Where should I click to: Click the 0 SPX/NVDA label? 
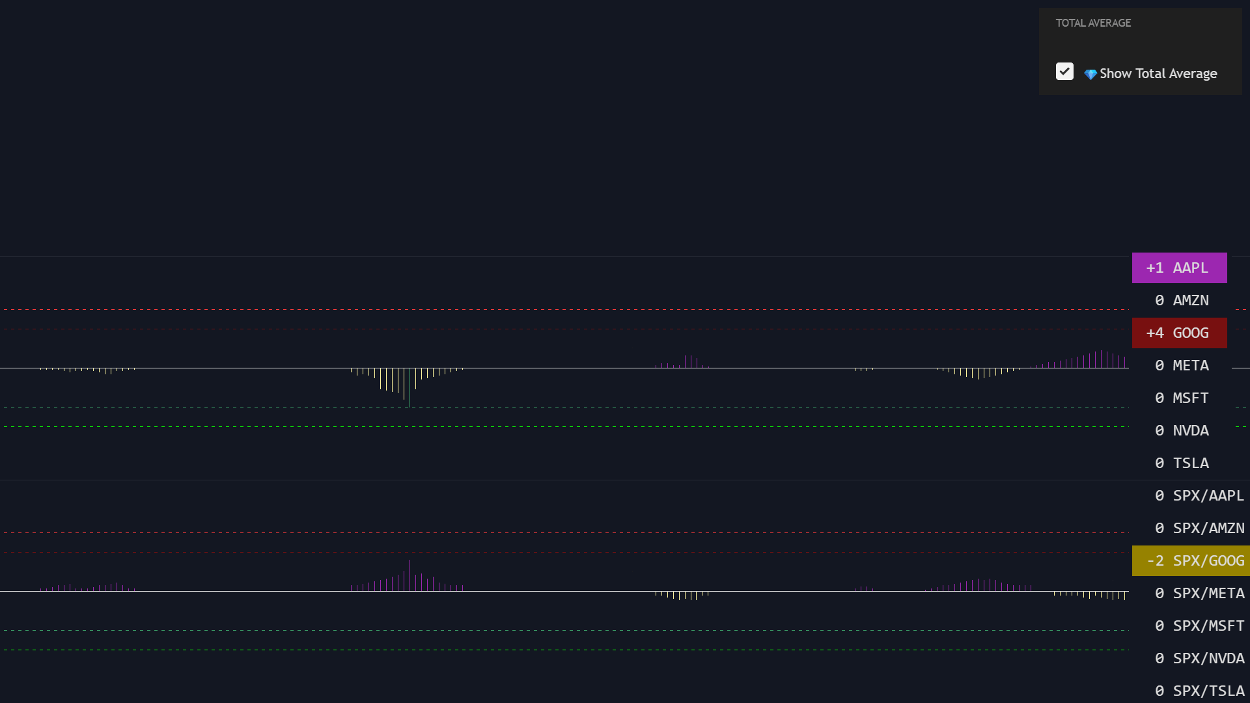click(1199, 659)
